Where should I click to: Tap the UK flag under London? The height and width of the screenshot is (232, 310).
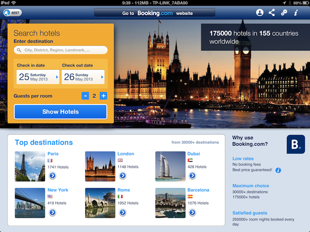coord(120,160)
